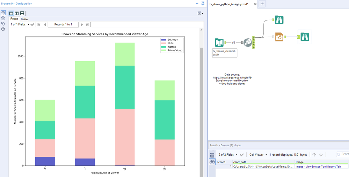Click the 'Records 1 to 1' box

point(63,24)
